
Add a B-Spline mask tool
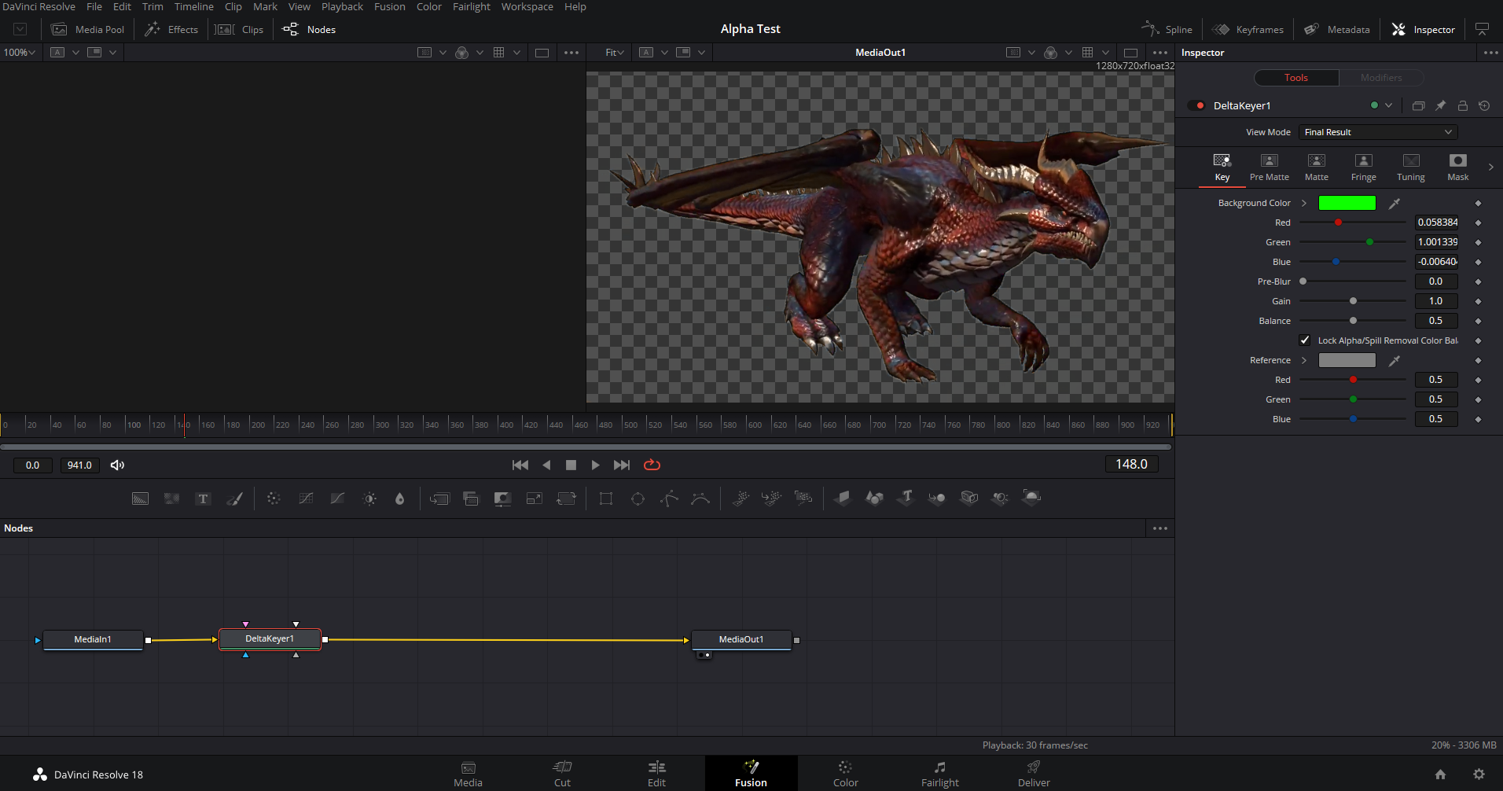700,499
